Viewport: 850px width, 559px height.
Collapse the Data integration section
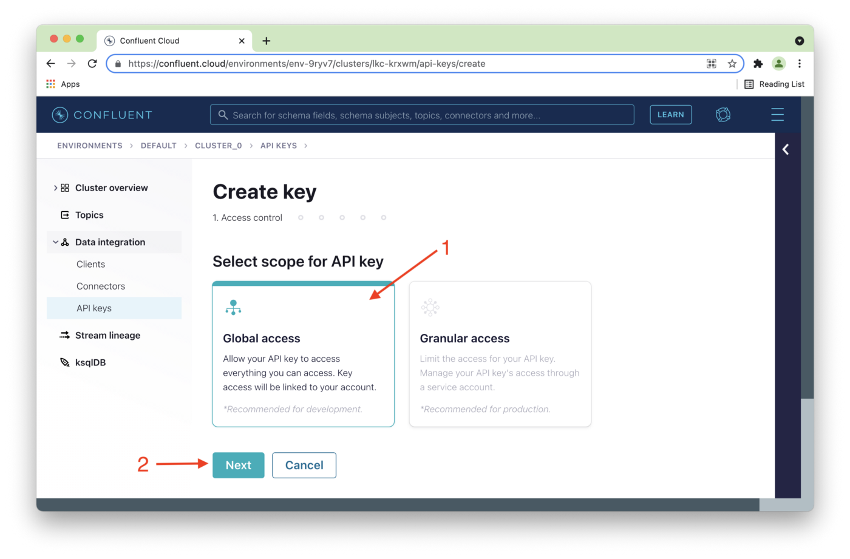pyautogui.click(x=55, y=242)
